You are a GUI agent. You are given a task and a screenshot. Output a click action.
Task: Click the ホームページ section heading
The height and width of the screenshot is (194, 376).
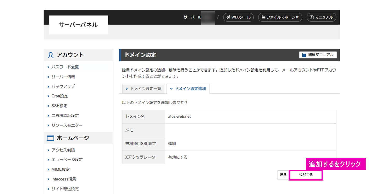point(73,138)
